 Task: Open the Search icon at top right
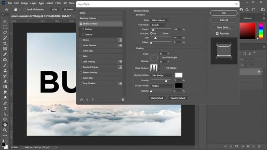(247, 10)
